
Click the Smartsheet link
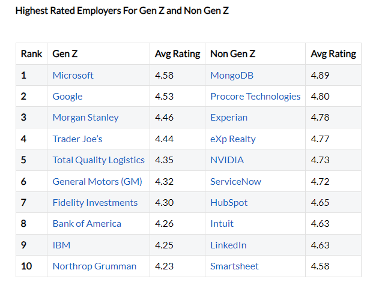(235, 266)
